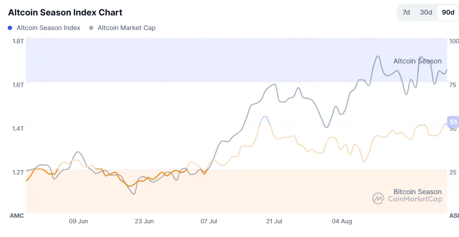Click the 07 Jul date marker
This screenshot has width=459, height=237.
pyautogui.click(x=209, y=221)
